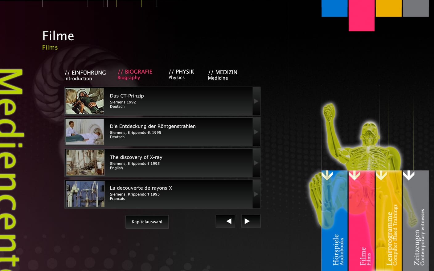The image size is (434, 271).
Task: Click 'Siemens 1992' text
Action: [123, 102]
